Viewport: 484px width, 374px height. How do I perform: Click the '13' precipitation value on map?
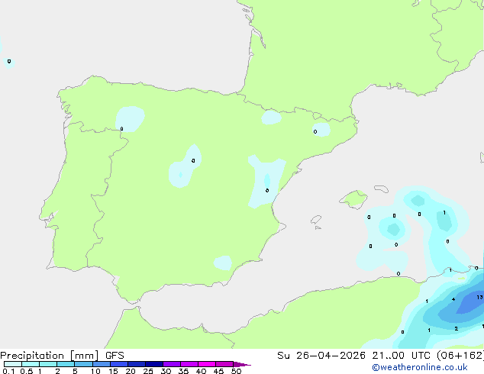pos(479,297)
